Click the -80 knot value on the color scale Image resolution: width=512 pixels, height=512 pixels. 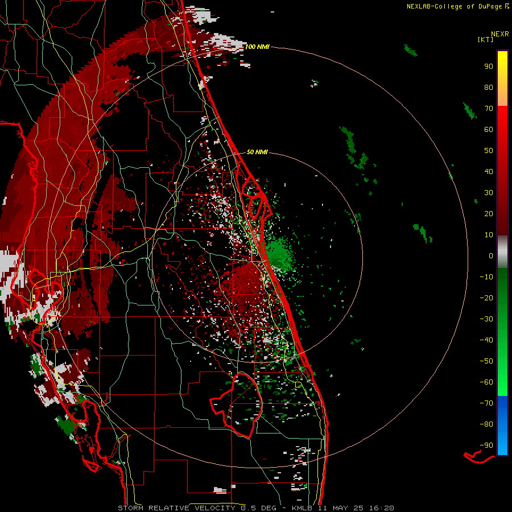486,424
